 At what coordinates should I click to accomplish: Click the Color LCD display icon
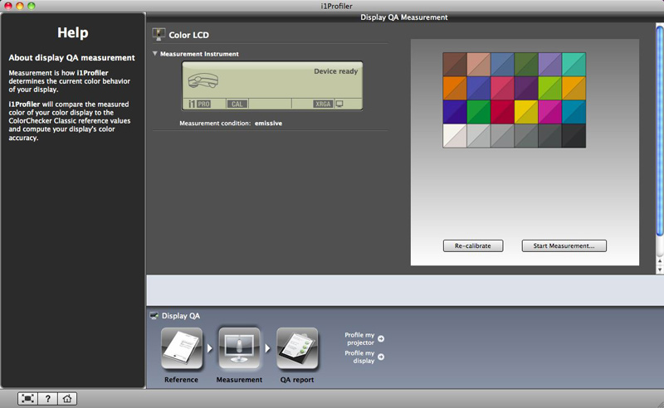pos(159,34)
